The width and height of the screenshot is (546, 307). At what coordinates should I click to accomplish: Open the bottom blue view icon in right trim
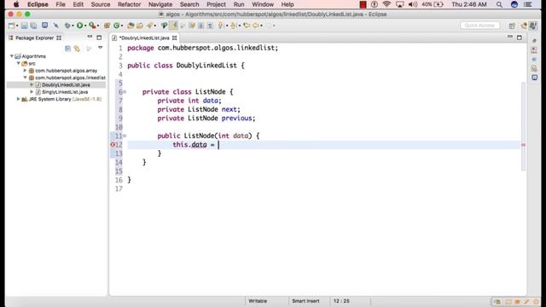point(535,78)
